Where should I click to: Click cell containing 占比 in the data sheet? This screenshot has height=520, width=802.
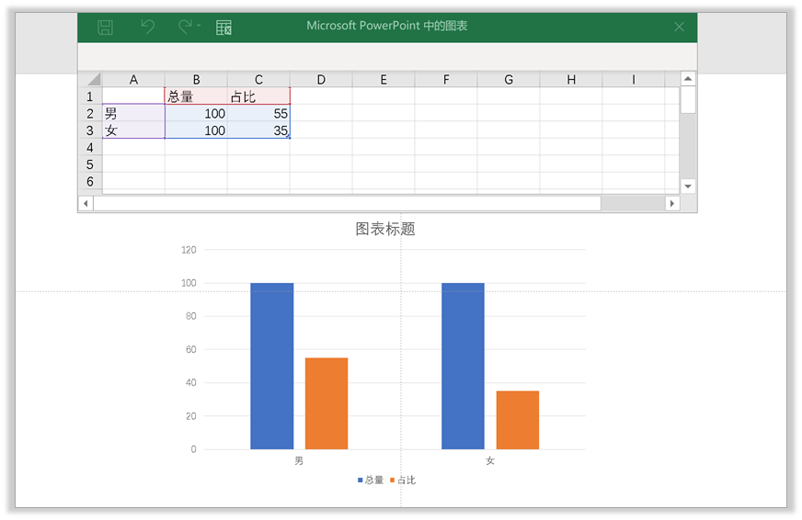[x=258, y=96]
